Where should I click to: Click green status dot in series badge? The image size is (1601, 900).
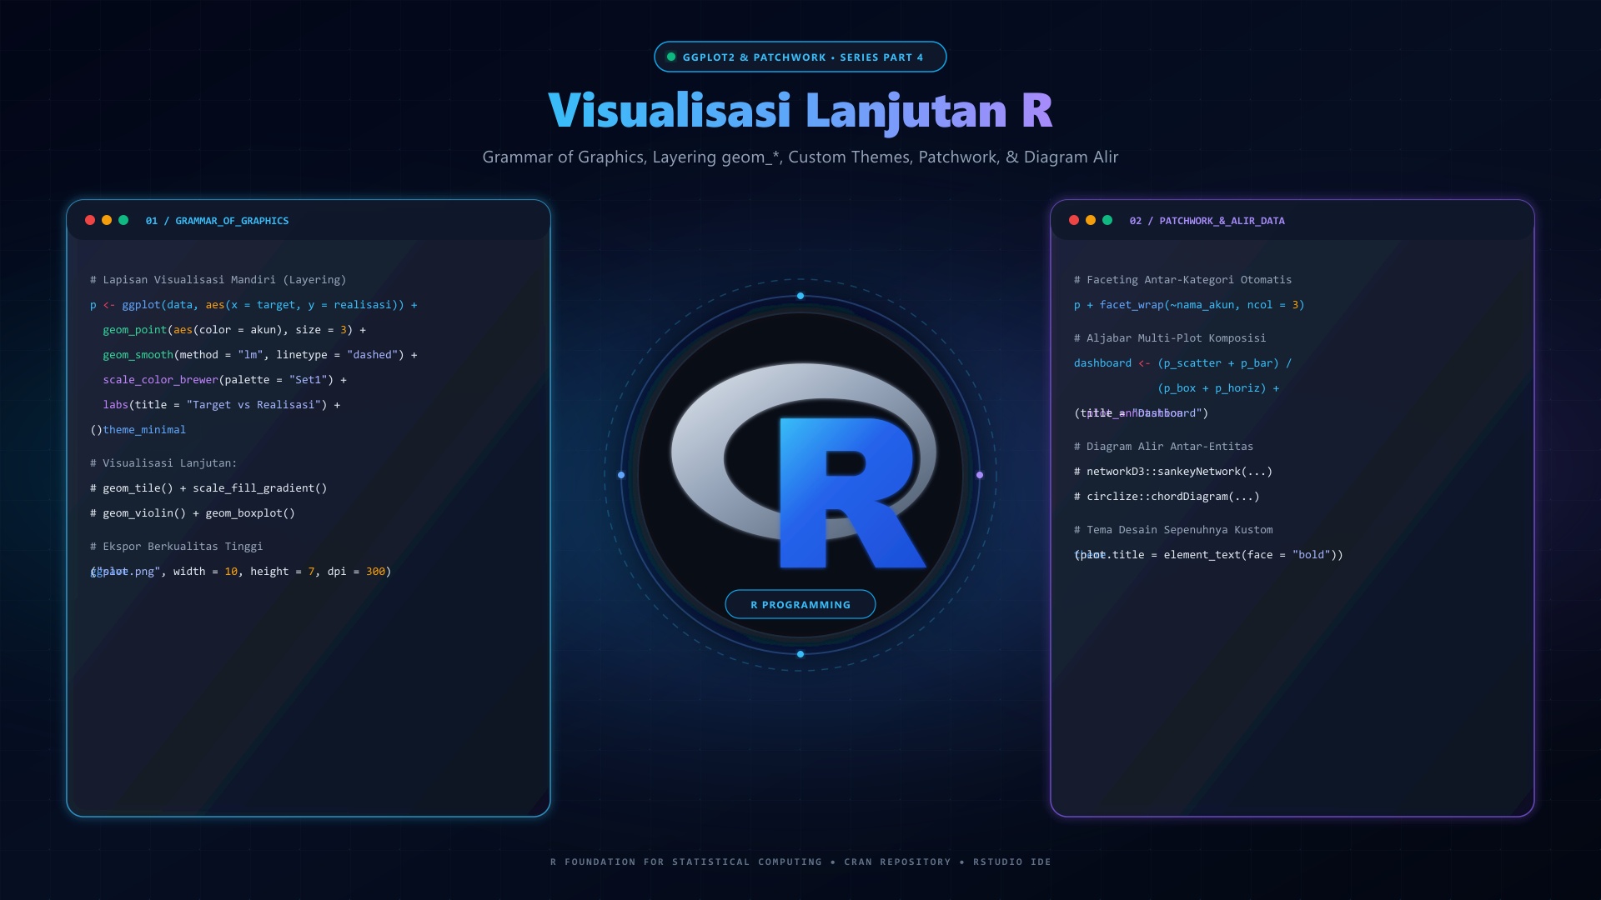pos(671,57)
